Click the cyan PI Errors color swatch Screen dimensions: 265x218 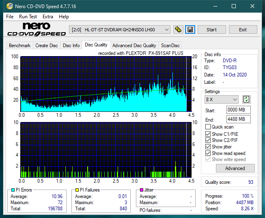click(x=13, y=190)
